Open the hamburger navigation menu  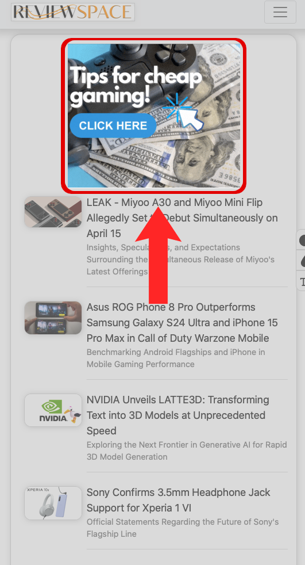point(280,12)
